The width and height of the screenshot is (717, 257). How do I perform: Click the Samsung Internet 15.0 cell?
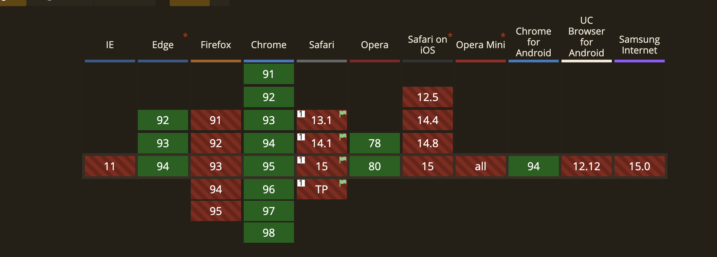[639, 166]
